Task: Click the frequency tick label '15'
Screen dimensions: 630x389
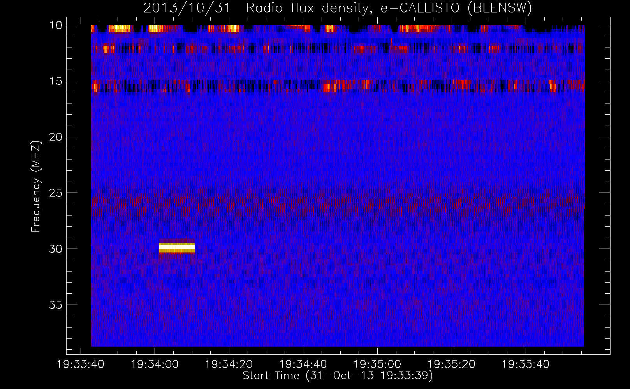Action: tap(56, 81)
